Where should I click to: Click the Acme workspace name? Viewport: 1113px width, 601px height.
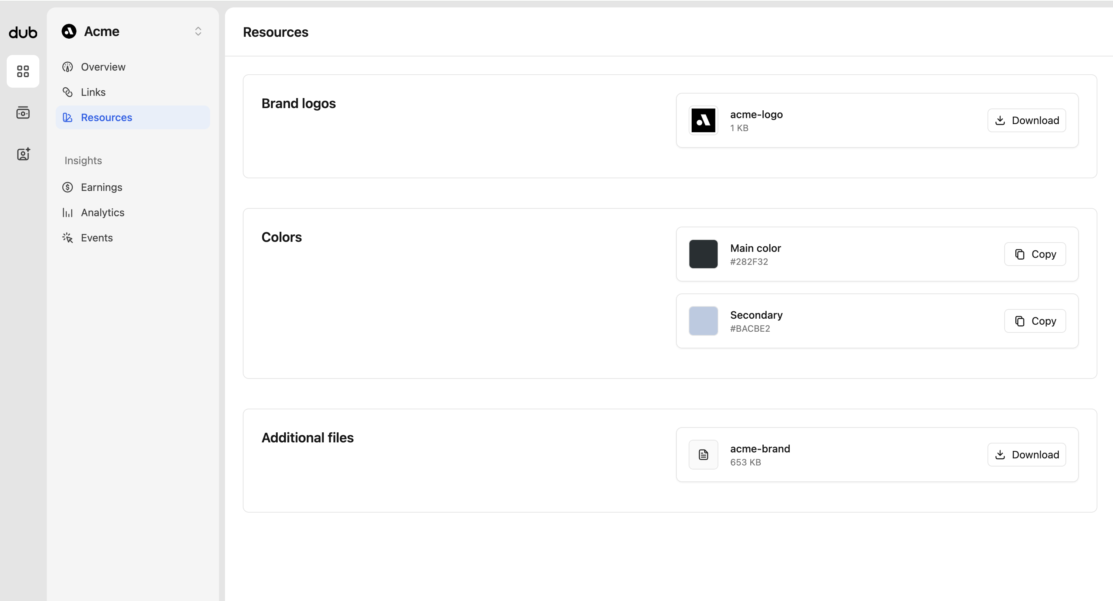pyautogui.click(x=102, y=31)
